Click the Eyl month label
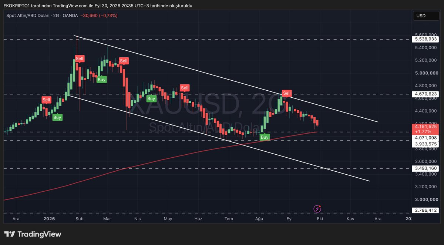The width and height of the screenshot is (444, 245). point(290,219)
